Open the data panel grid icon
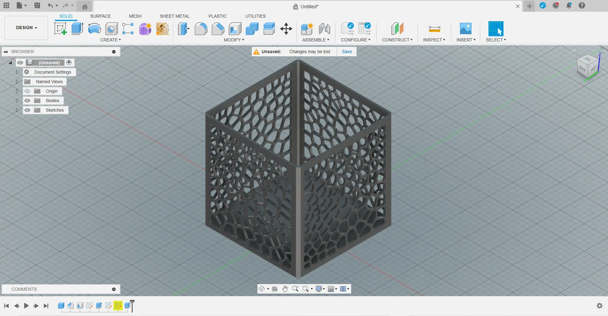The width and height of the screenshot is (608, 316). coord(6,6)
